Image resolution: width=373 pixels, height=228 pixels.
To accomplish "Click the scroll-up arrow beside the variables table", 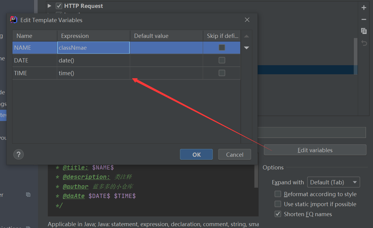I will click(x=247, y=36).
